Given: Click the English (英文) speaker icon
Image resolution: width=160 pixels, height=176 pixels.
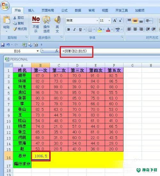Looking at the screenshot, I should (57, 20).
